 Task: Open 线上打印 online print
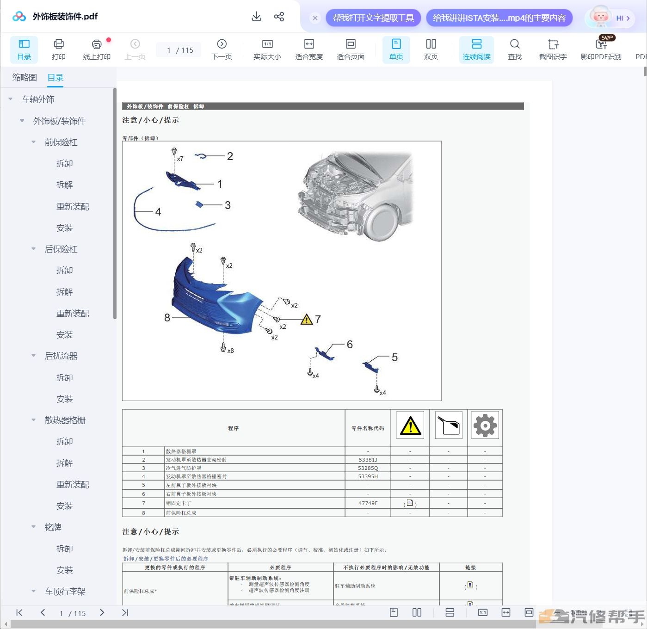click(97, 49)
